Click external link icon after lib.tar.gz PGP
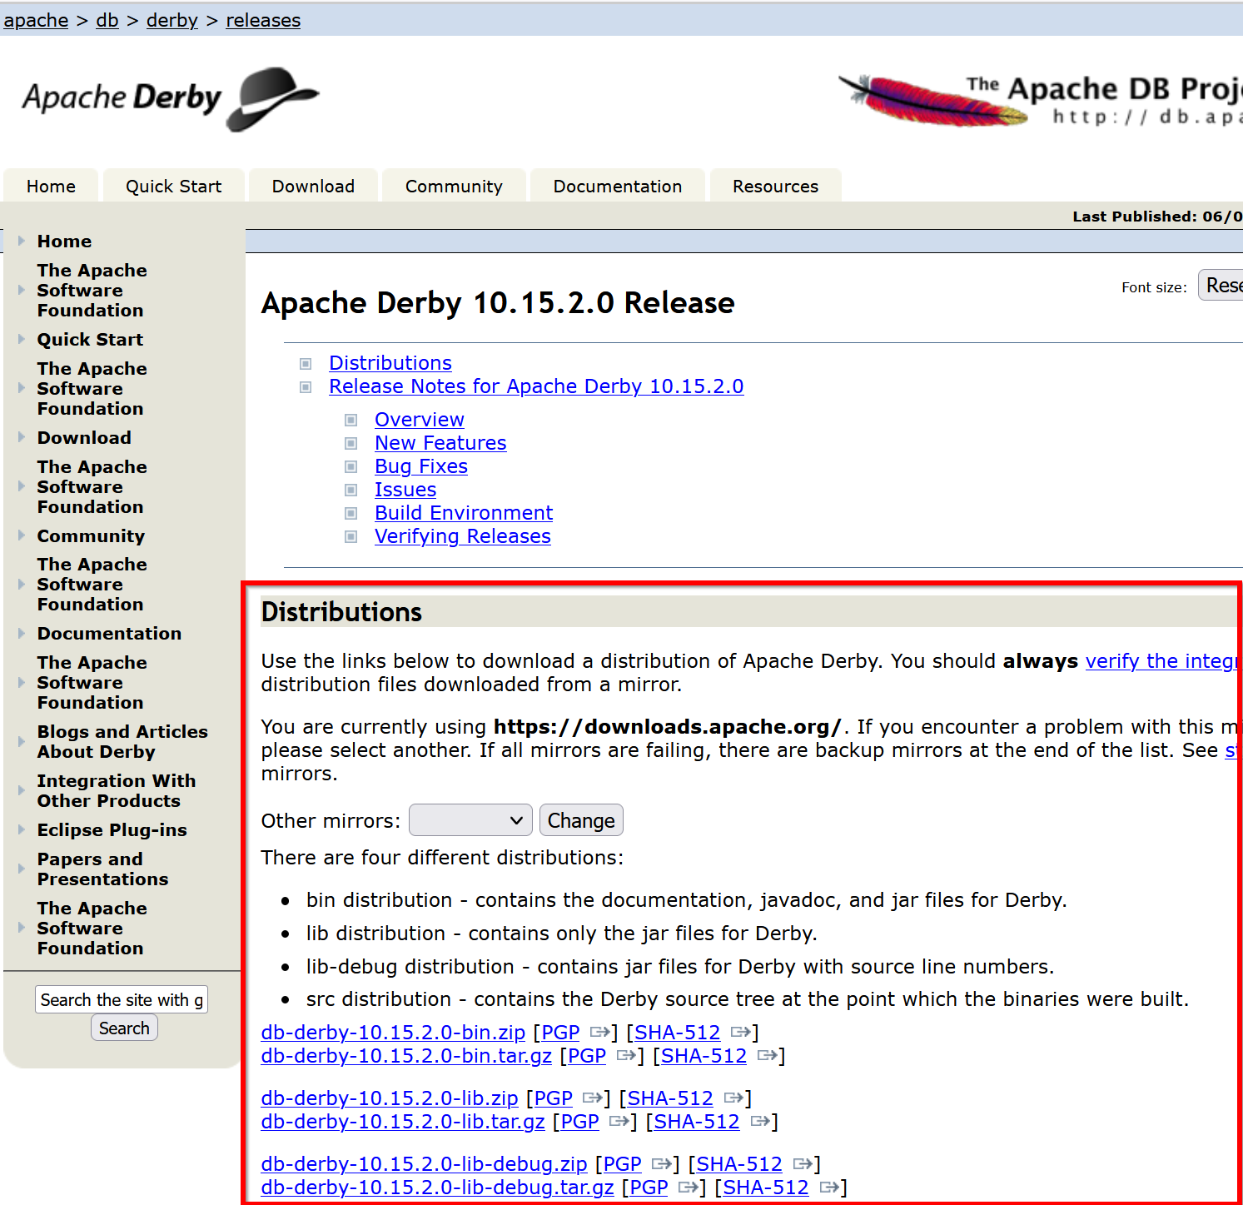The width and height of the screenshot is (1243, 1205). (619, 1122)
